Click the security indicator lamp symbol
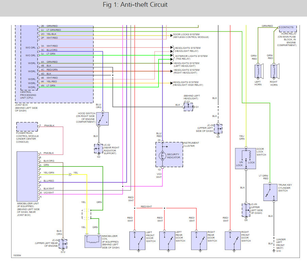307x263 pixels. (162, 156)
